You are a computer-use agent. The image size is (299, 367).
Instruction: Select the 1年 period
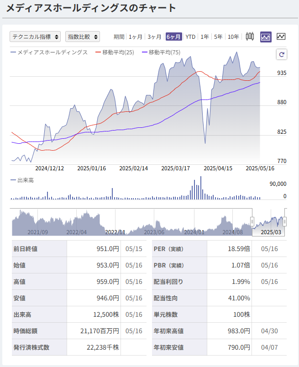coord(205,37)
